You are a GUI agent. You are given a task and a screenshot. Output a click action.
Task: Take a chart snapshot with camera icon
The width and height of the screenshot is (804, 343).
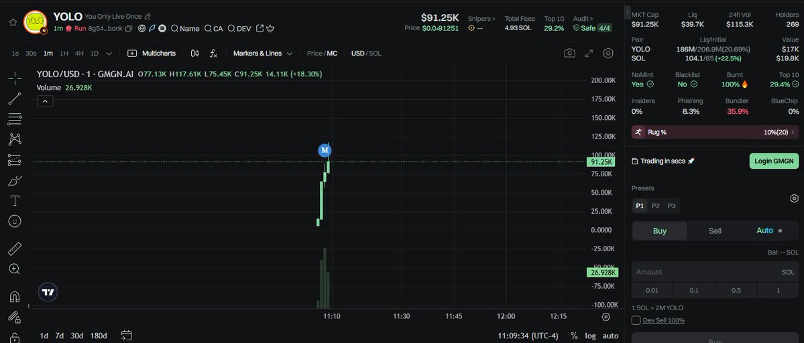pos(569,53)
